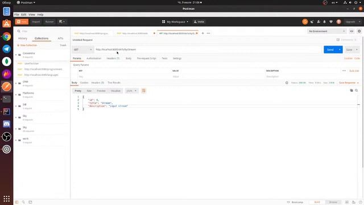This screenshot has height=205, width=364.
Task: Open the request Params tab
Action: tap(77, 58)
